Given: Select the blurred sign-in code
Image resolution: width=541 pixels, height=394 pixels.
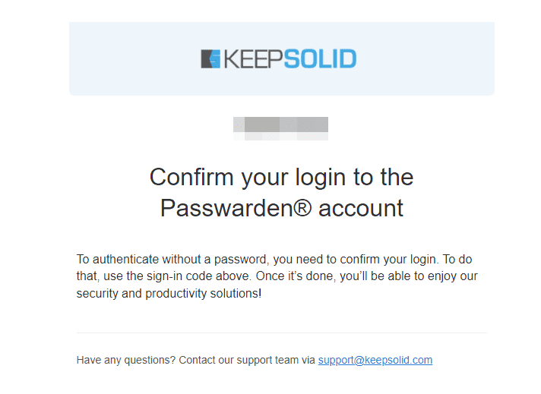Looking at the screenshot, I should point(280,128).
